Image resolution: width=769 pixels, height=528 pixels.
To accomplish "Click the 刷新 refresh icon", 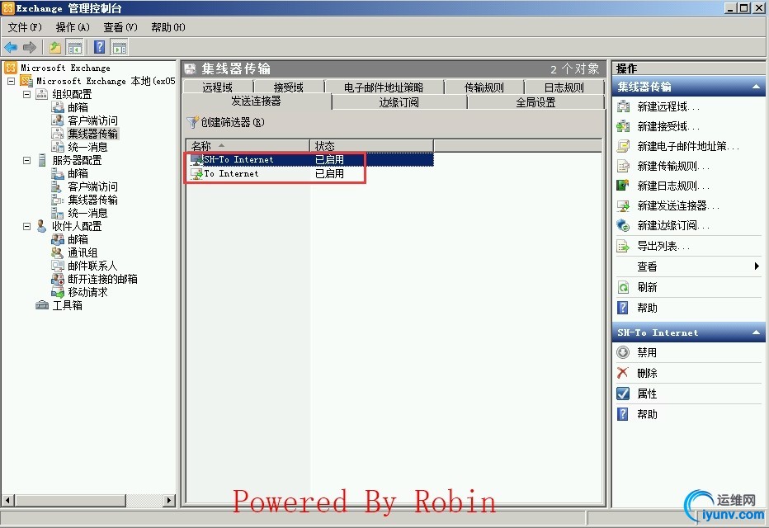I will click(x=623, y=287).
